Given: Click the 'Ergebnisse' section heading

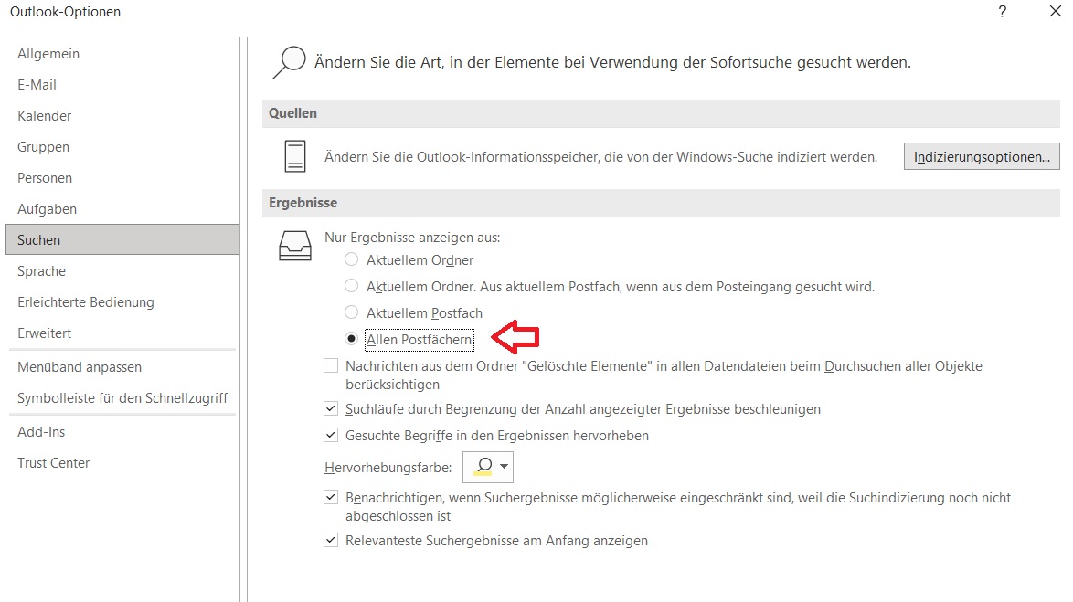Looking at the screenshot, I should [303, 203].
